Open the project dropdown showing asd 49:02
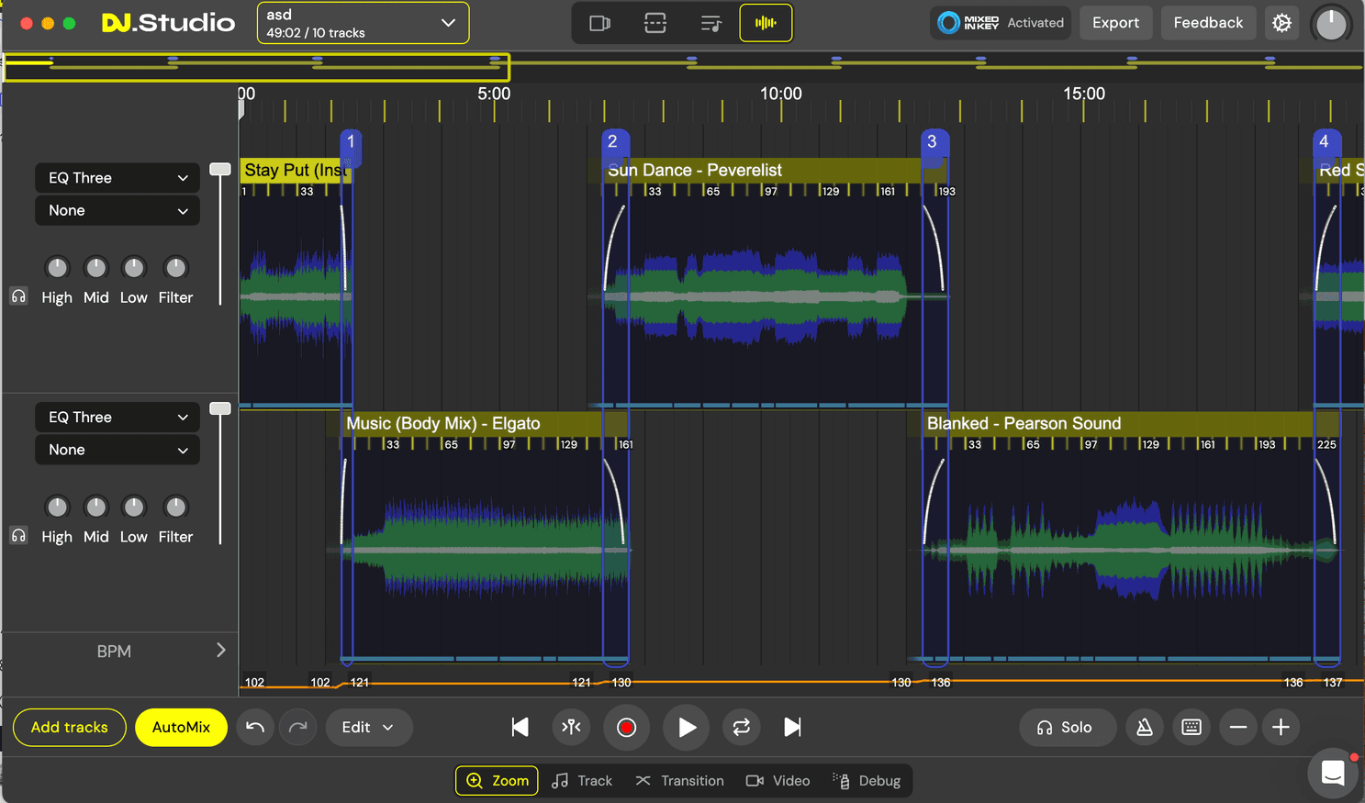The height and width of the screenshot is (803, 1365). tap(363, 23)
